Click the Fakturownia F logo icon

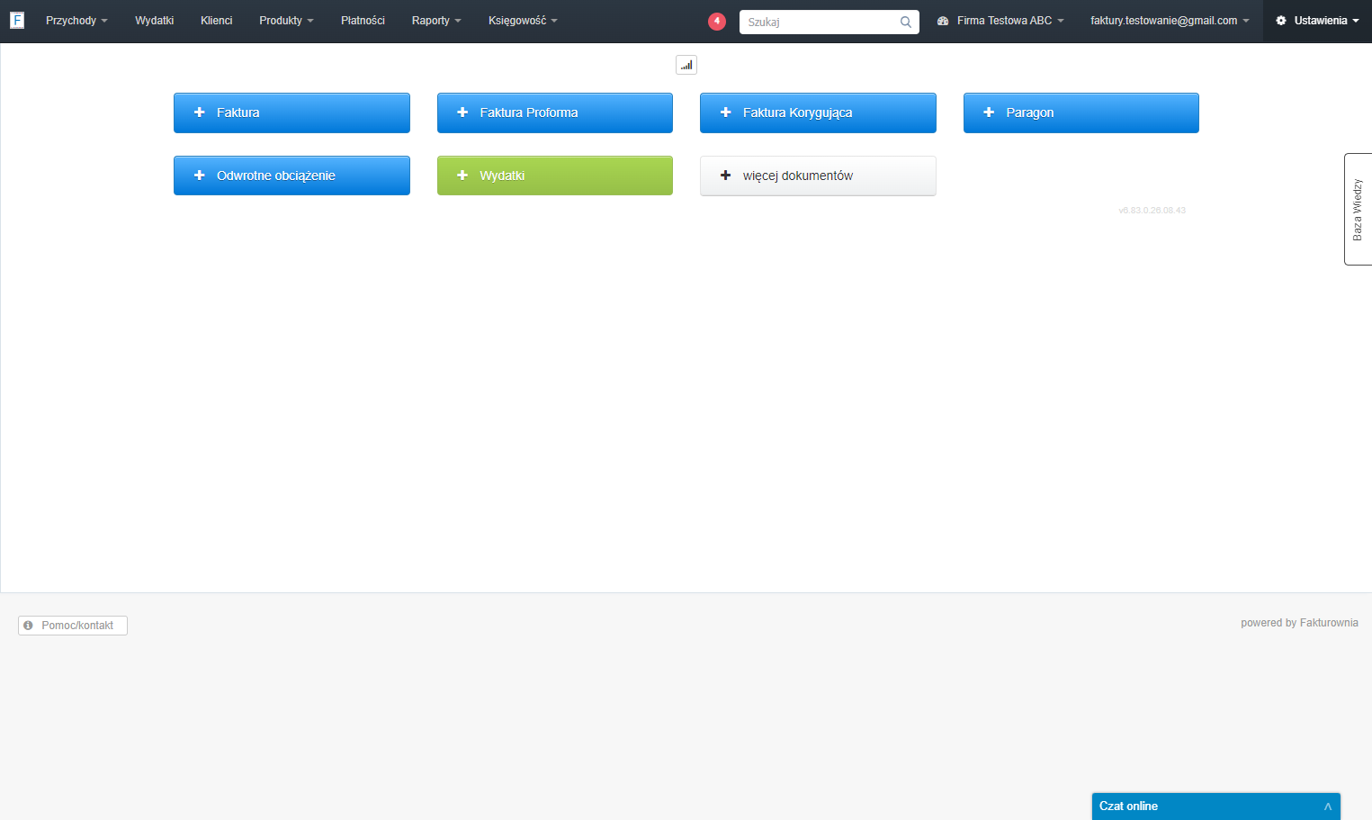point(17,20)
